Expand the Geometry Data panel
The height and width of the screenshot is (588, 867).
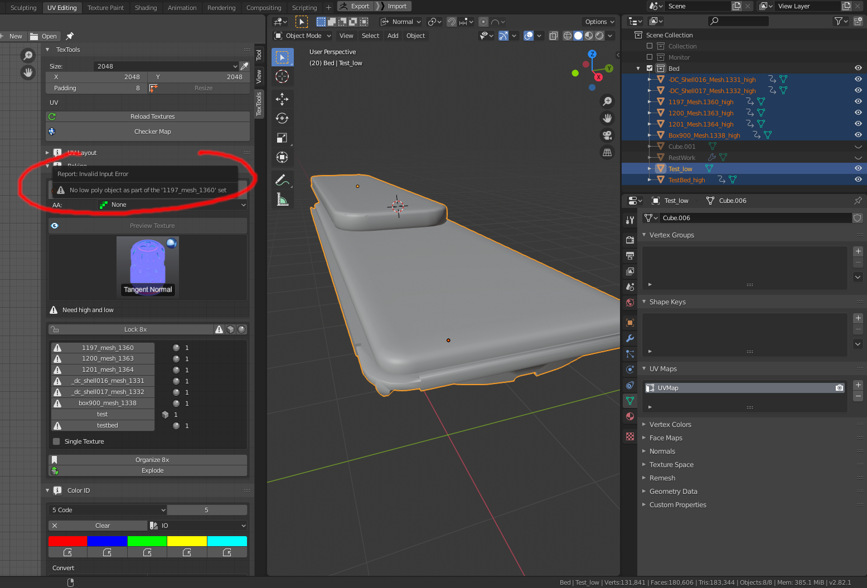(x=644, y=492)
